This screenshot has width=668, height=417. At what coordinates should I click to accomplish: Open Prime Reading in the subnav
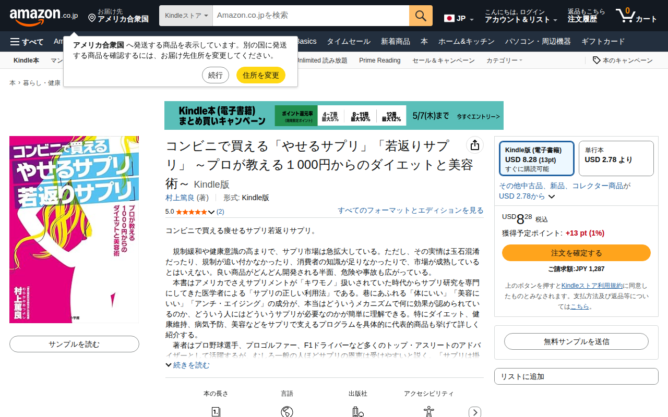pyautogui.click(x=380, y=60)
